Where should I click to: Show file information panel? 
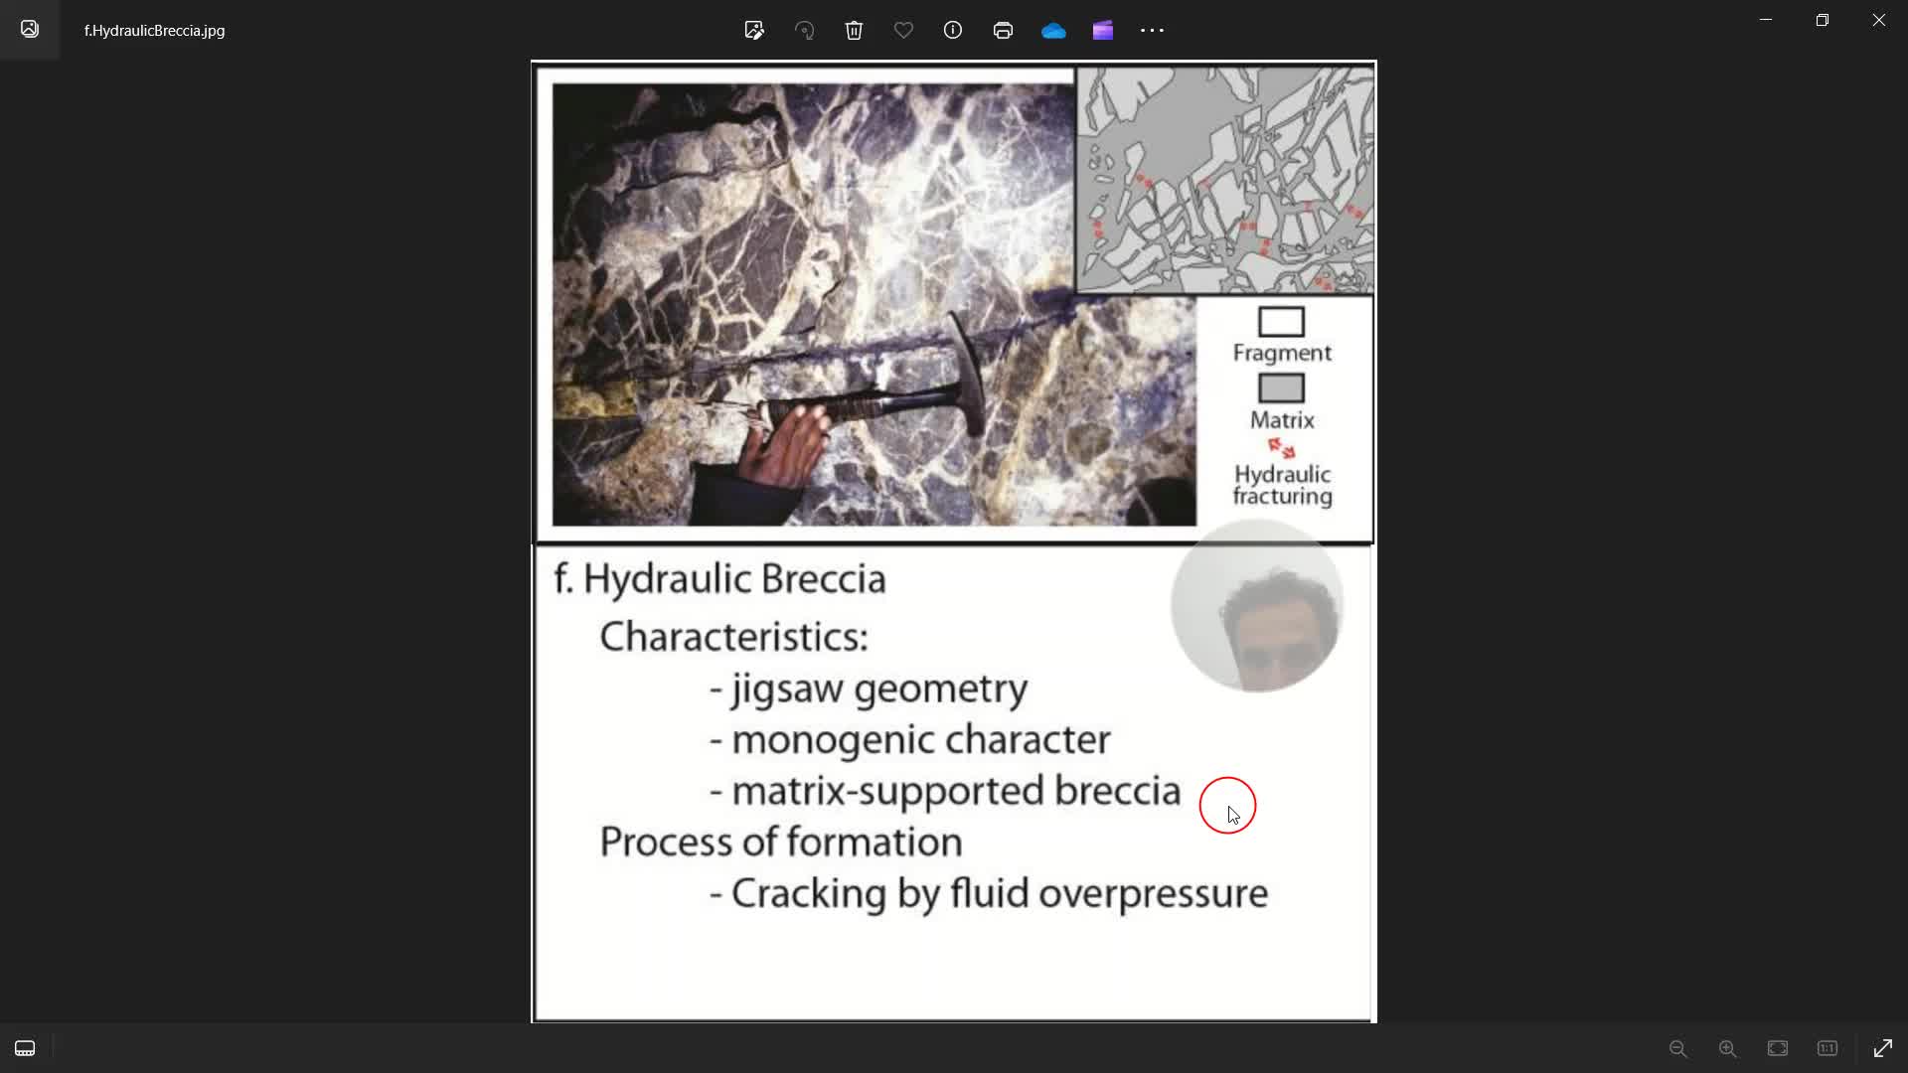(x=953, y=30)
